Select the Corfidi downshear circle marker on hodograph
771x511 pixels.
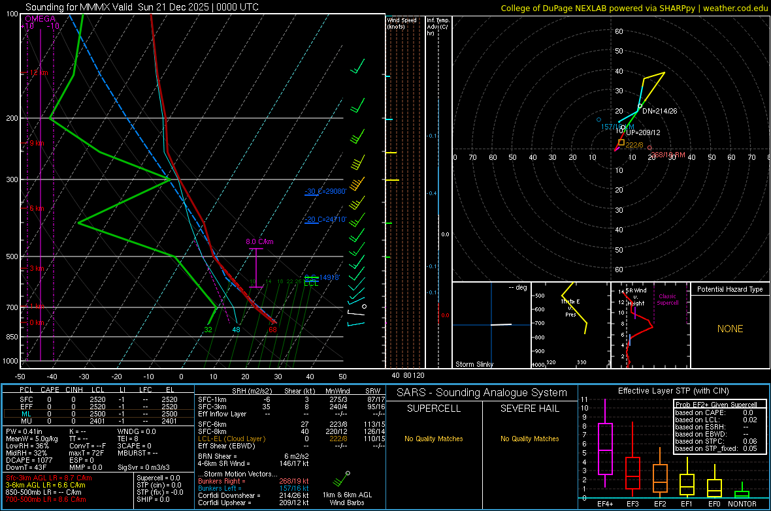(640, 106)
